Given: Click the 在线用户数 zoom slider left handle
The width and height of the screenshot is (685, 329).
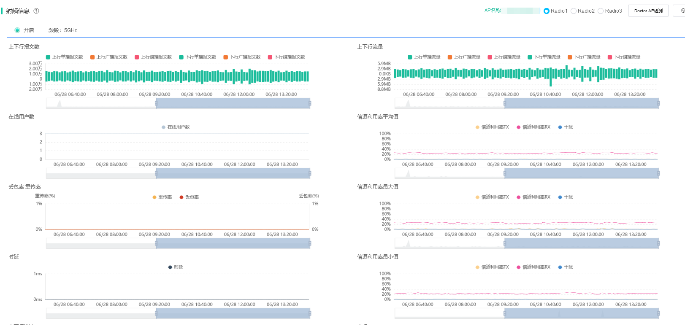Looking at the screenshot, I should click(x=156, y=173).
